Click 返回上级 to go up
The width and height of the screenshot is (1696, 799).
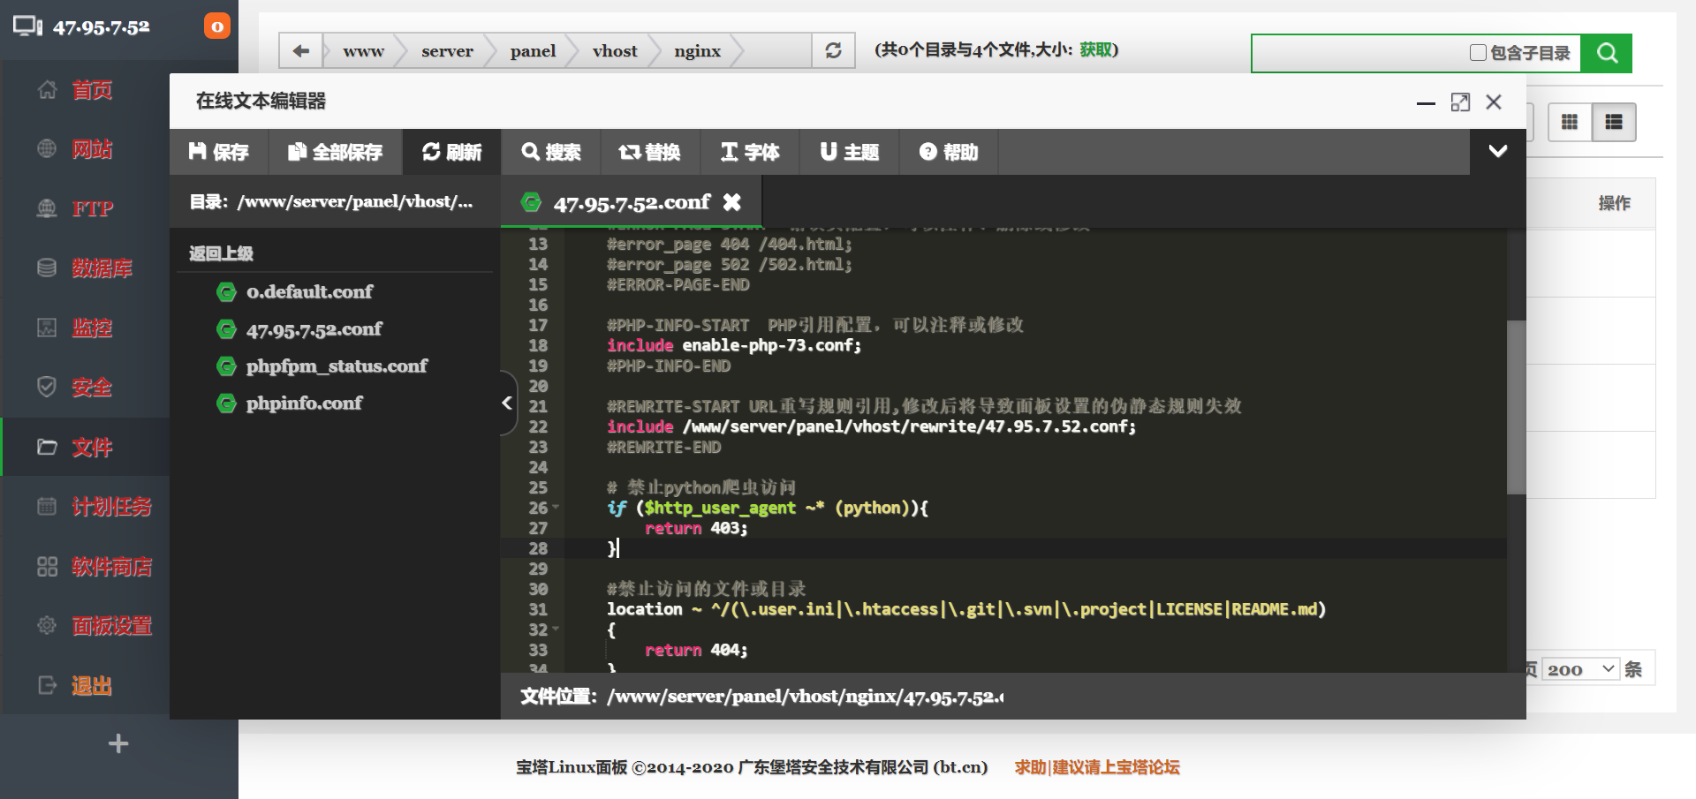click(x=221, y=253)
